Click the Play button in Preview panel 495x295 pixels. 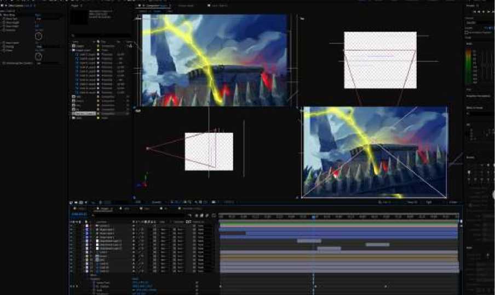pos(484,11)
